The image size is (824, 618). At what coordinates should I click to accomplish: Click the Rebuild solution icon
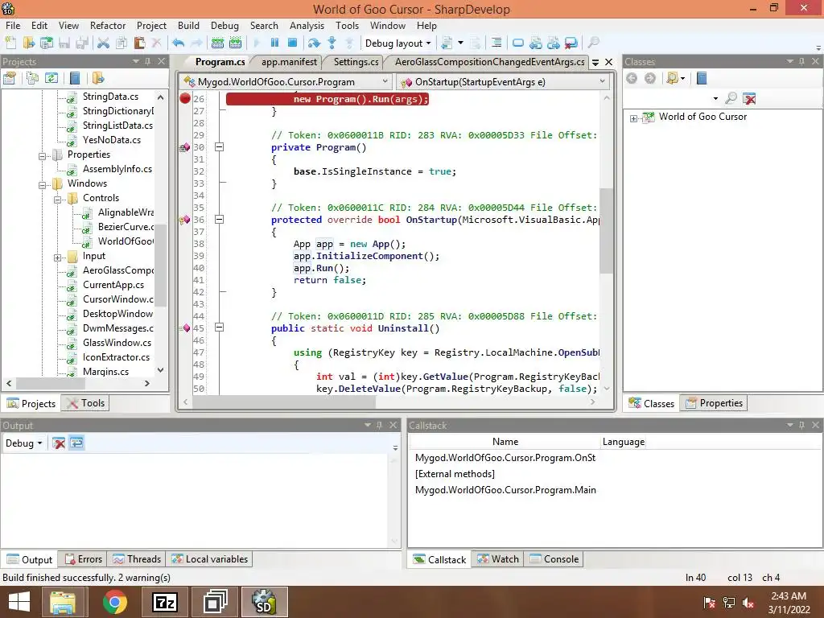(236, 43)
